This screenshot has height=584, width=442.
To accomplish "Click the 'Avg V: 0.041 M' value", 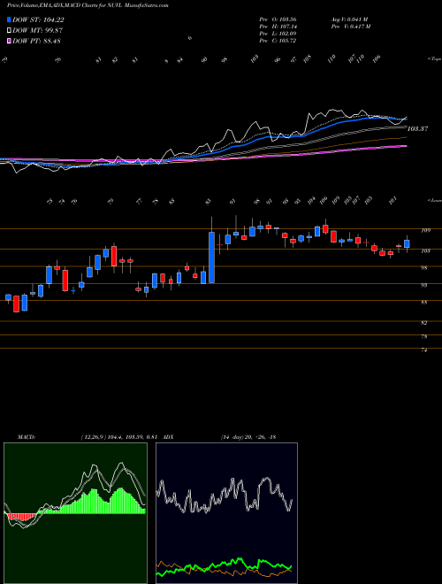I will click(349, 19).
